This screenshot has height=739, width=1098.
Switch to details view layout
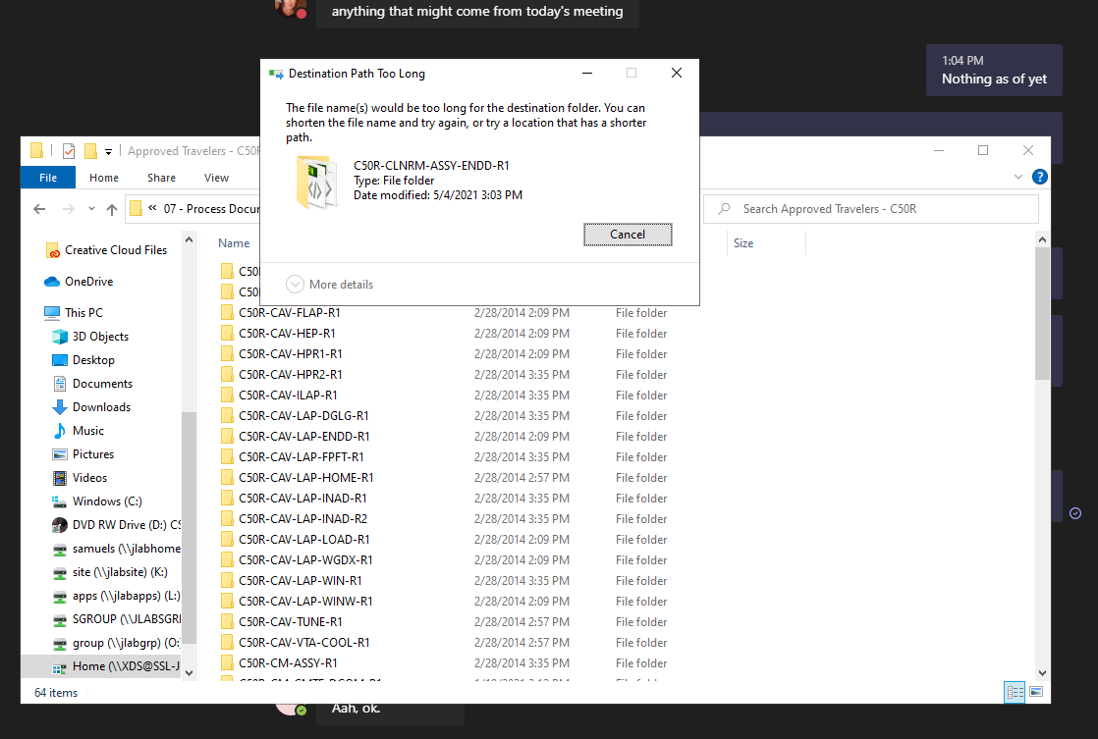(1015, 692)
